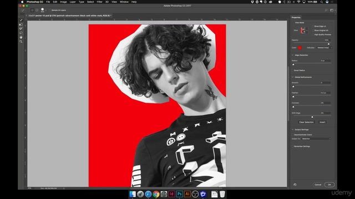This screenshot has height=199, width=355.
Task: Click the Shift Edge slider handle
Action: click(x=312, y=117)
